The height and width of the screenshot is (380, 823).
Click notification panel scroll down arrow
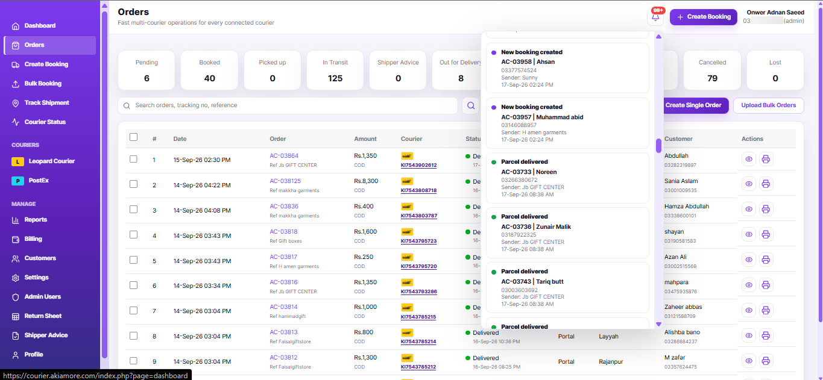click(x=658, y=325)
